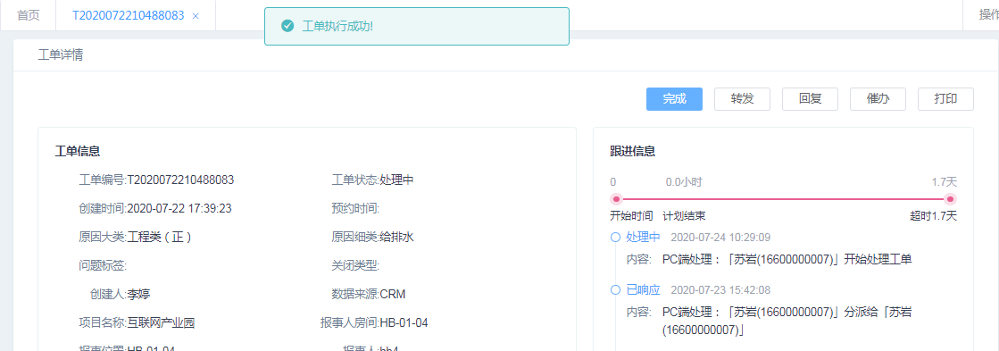Click the 报事人房间:HB-01-04 field
Viewport: 999px width, 351px height.
tap(374, 323)
